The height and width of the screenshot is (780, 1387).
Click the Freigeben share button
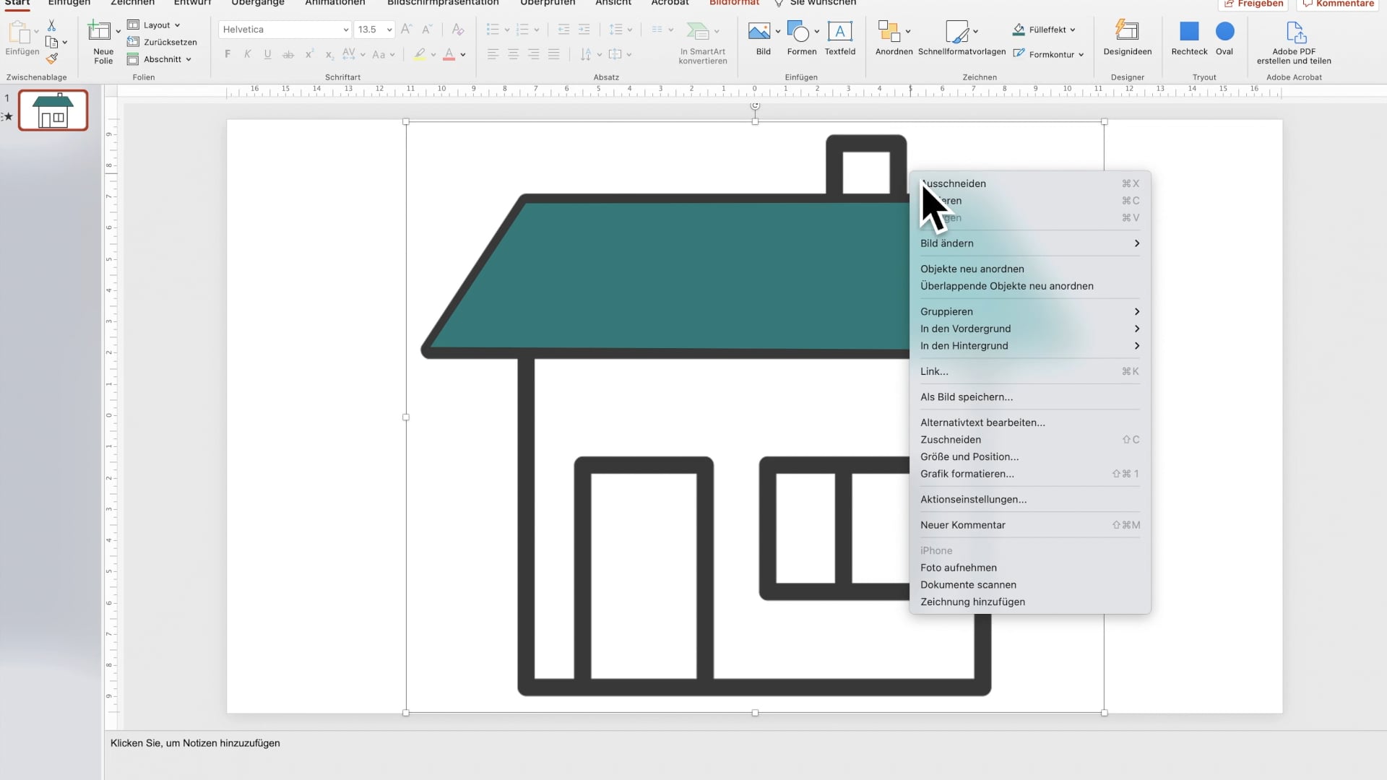pyautogui.click(x=1253, y=4)
